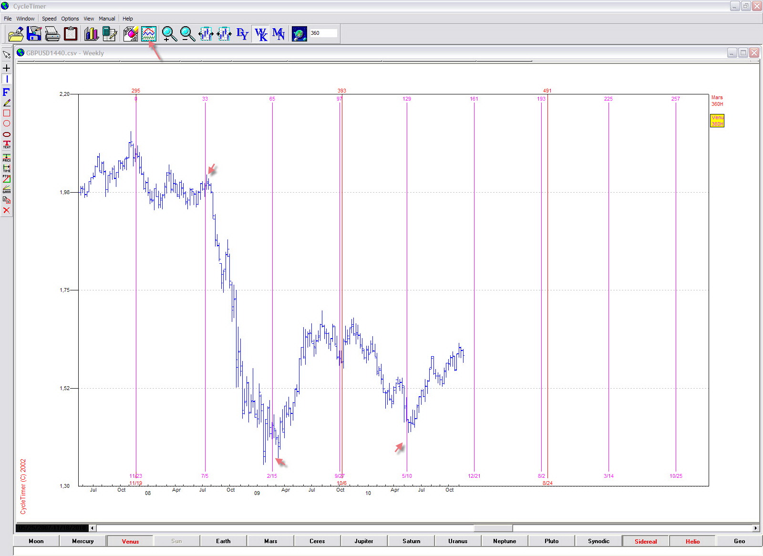Toggle the Helio mode button
This screenshot has height=556, width=763.
[x=692, y=541]
